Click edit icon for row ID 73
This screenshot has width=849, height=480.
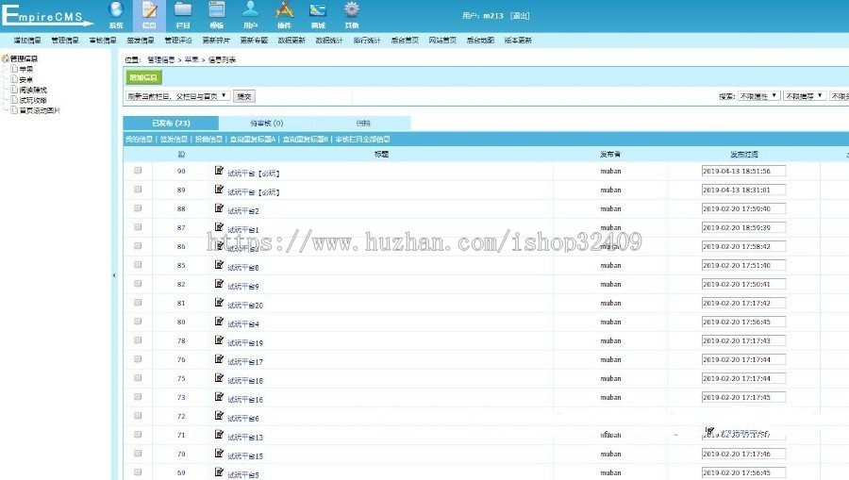219,397
